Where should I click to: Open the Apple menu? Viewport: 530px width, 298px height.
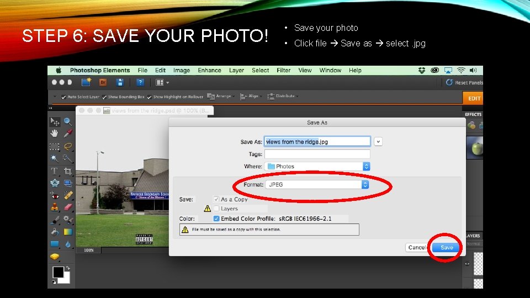pos(59,70)
